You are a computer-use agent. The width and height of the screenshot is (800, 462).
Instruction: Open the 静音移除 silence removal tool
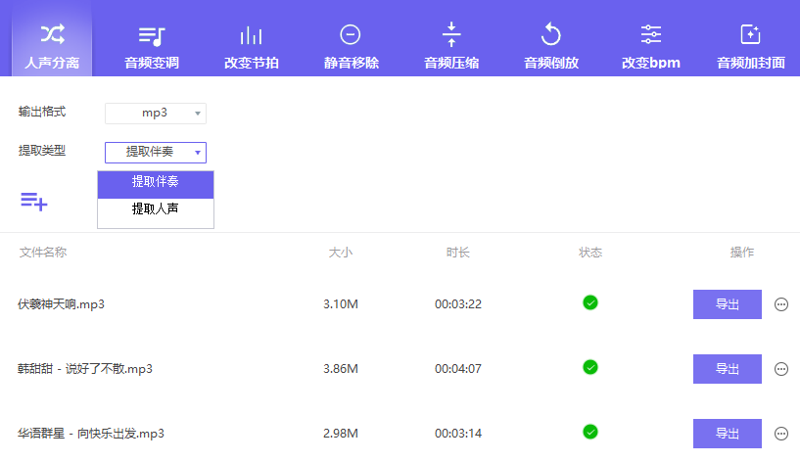tap(351, 47)
